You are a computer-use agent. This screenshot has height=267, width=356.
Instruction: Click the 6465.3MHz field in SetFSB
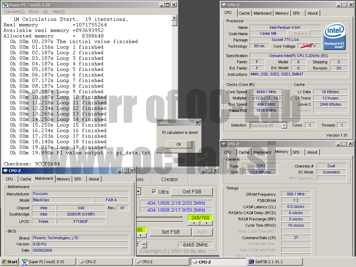195,245
